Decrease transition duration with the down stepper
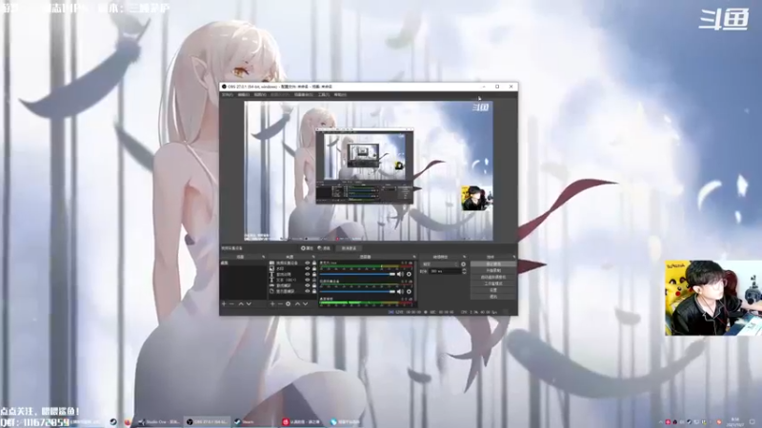Viewport: 762px width, 428px height. pos(464,273)
